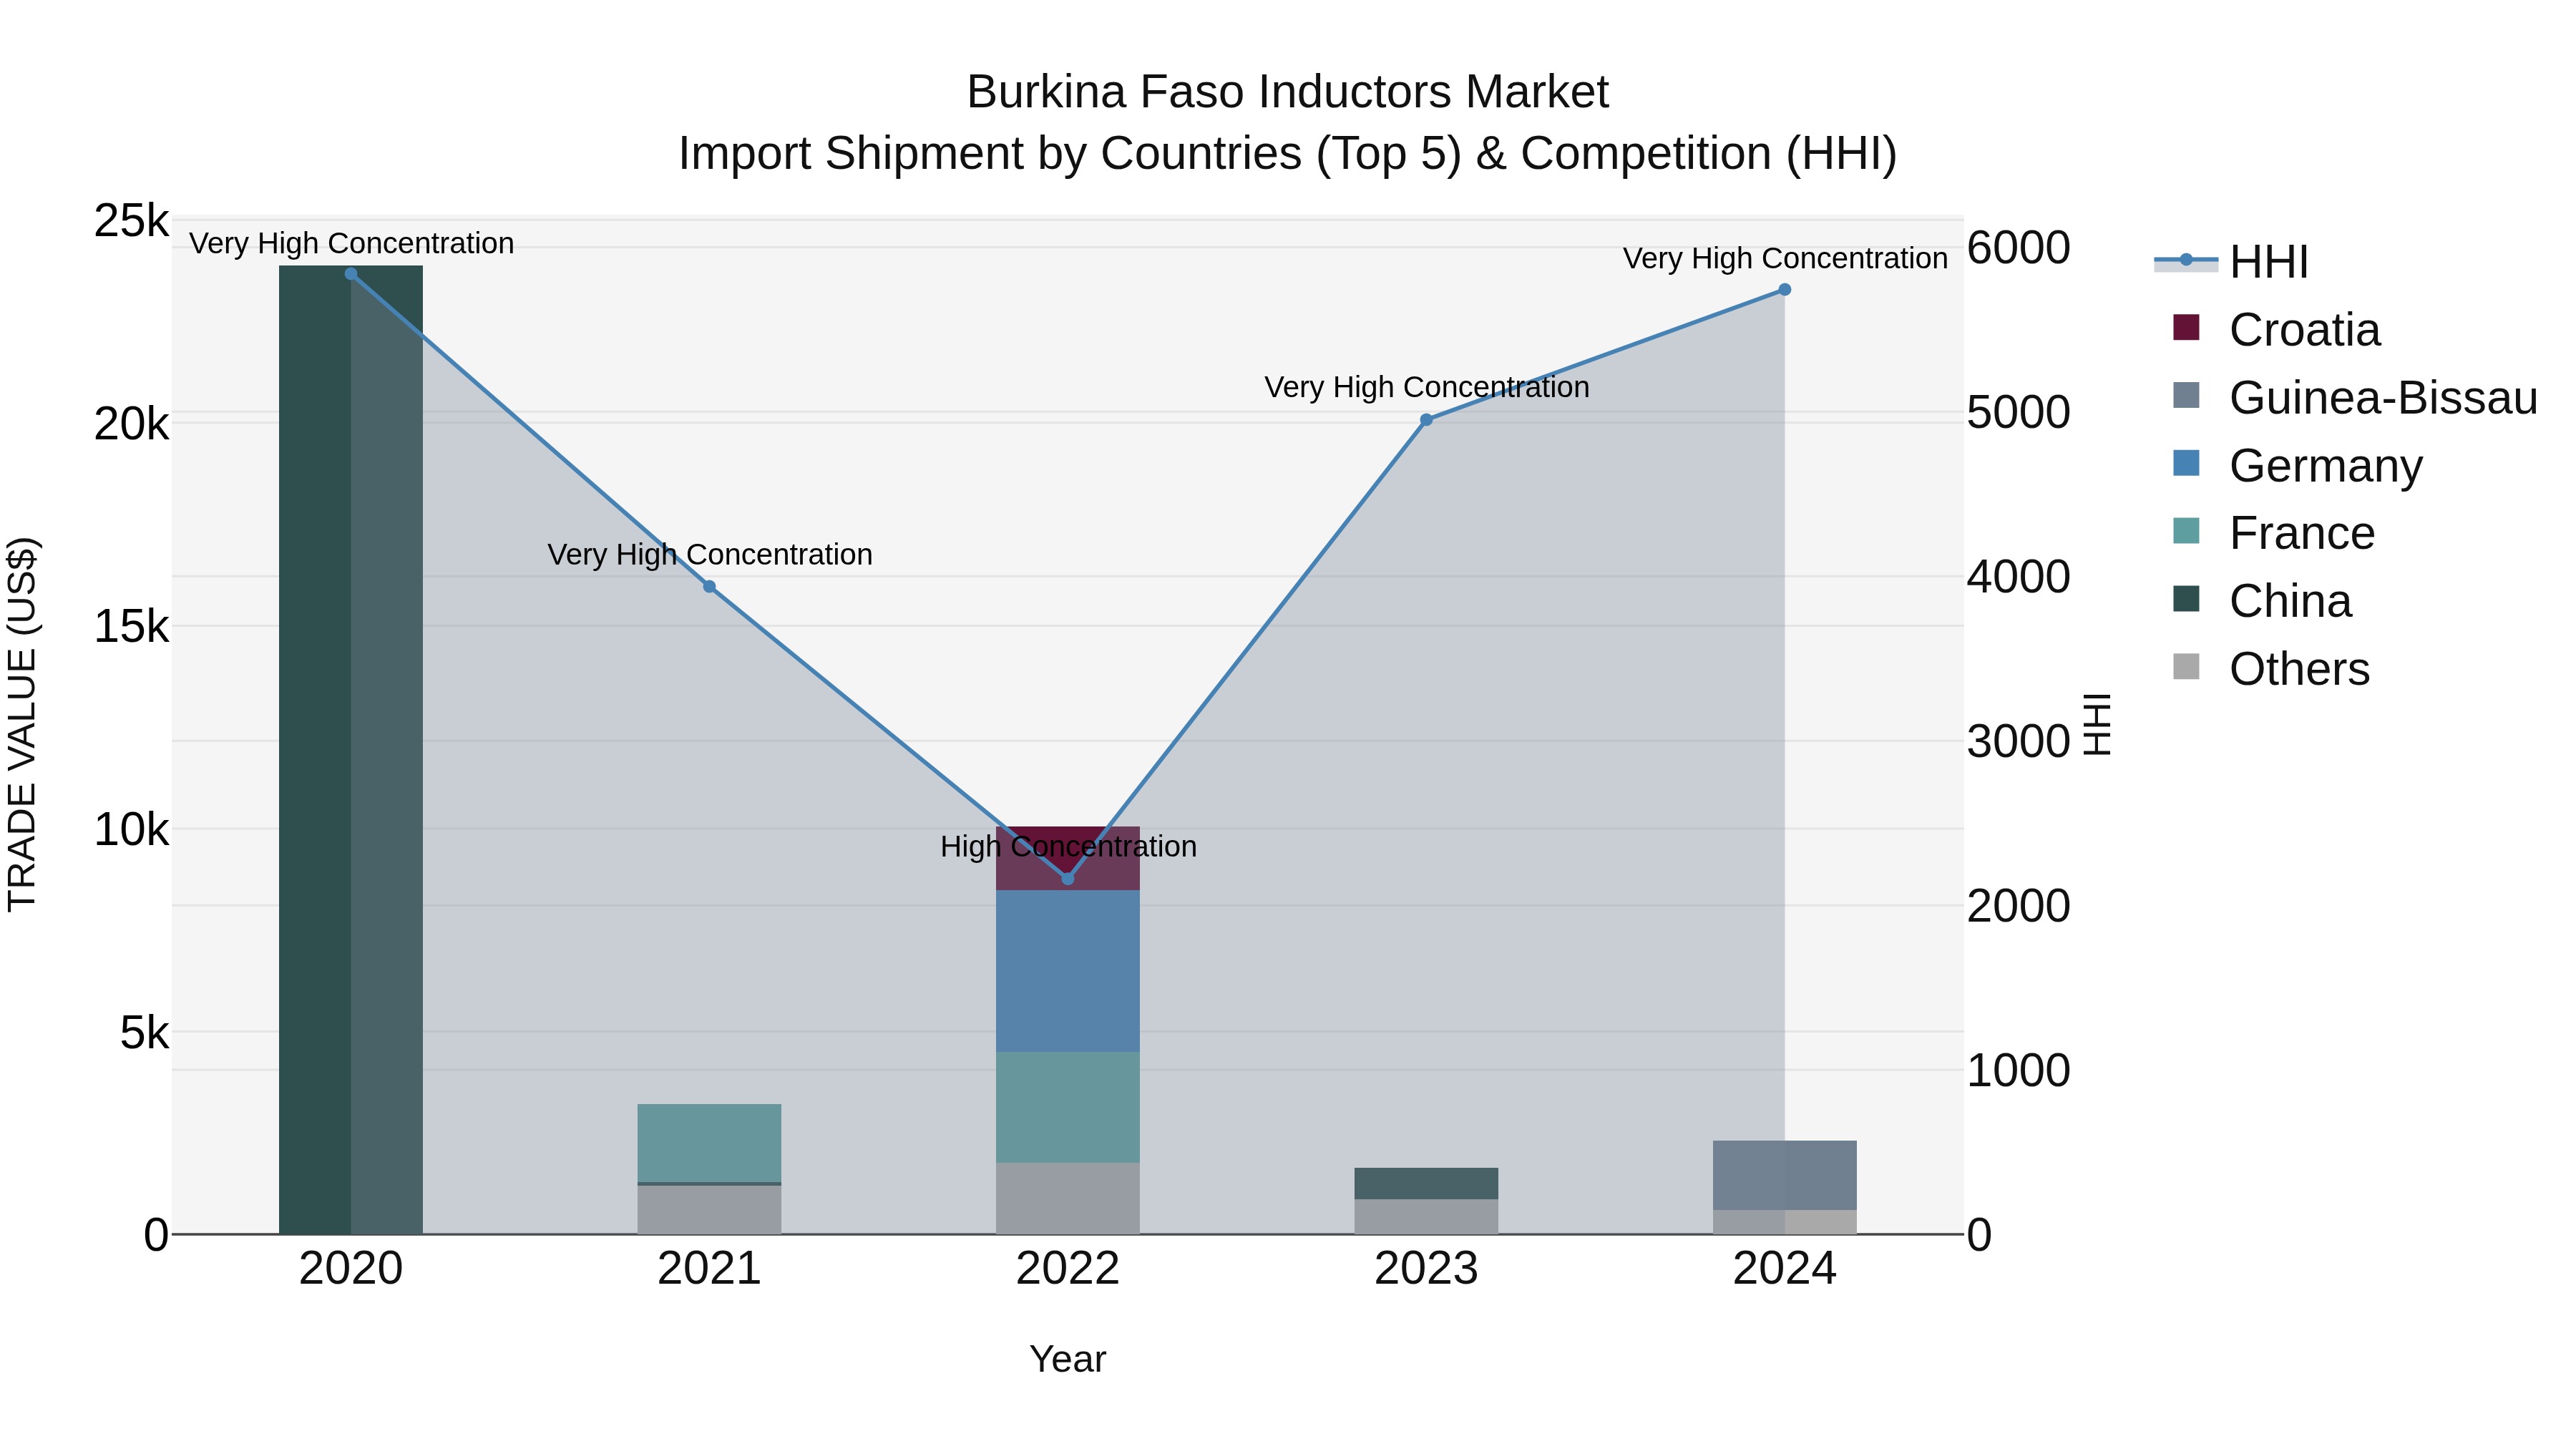
Task: Click the 1000 right axis tick label
Action: pos(2018,1071)
